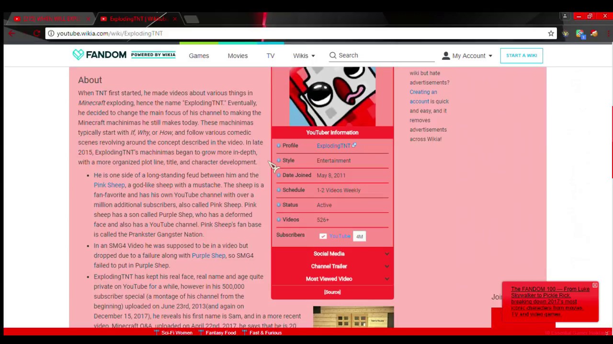Toggle the YouTube subscribers checkbox

(323, 236)
